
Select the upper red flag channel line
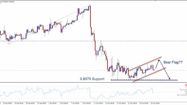point(145,63)
